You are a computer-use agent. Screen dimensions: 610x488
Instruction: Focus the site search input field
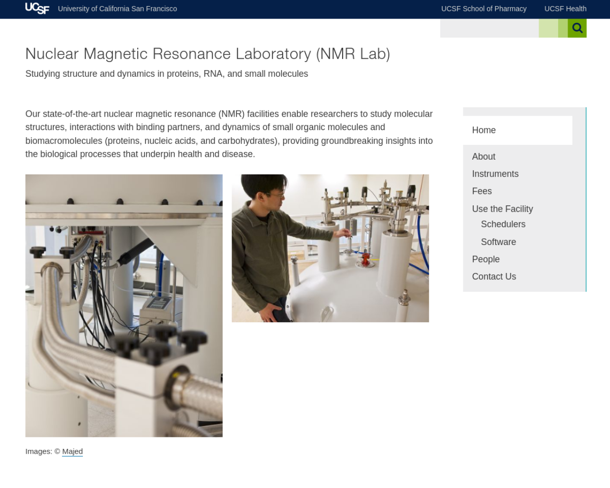click(x=489, y=28)
